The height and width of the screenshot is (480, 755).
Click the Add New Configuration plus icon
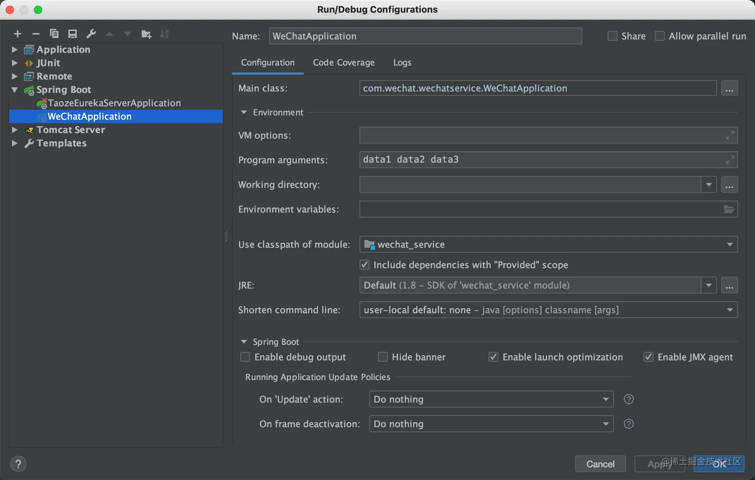(17, 34)
